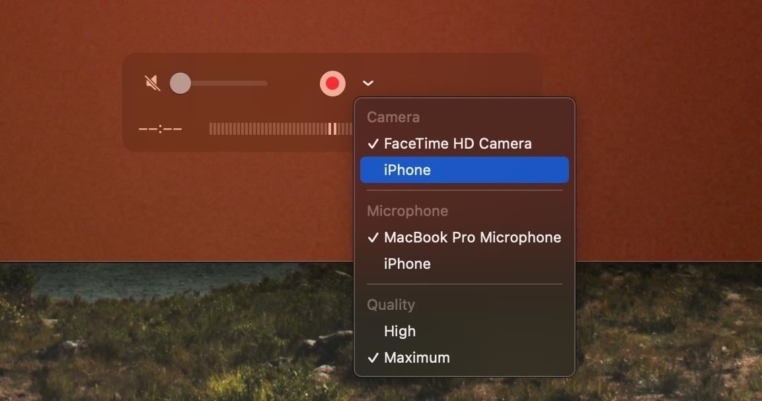
Task: Start recording with the red record button
Action: click(332, 83)
